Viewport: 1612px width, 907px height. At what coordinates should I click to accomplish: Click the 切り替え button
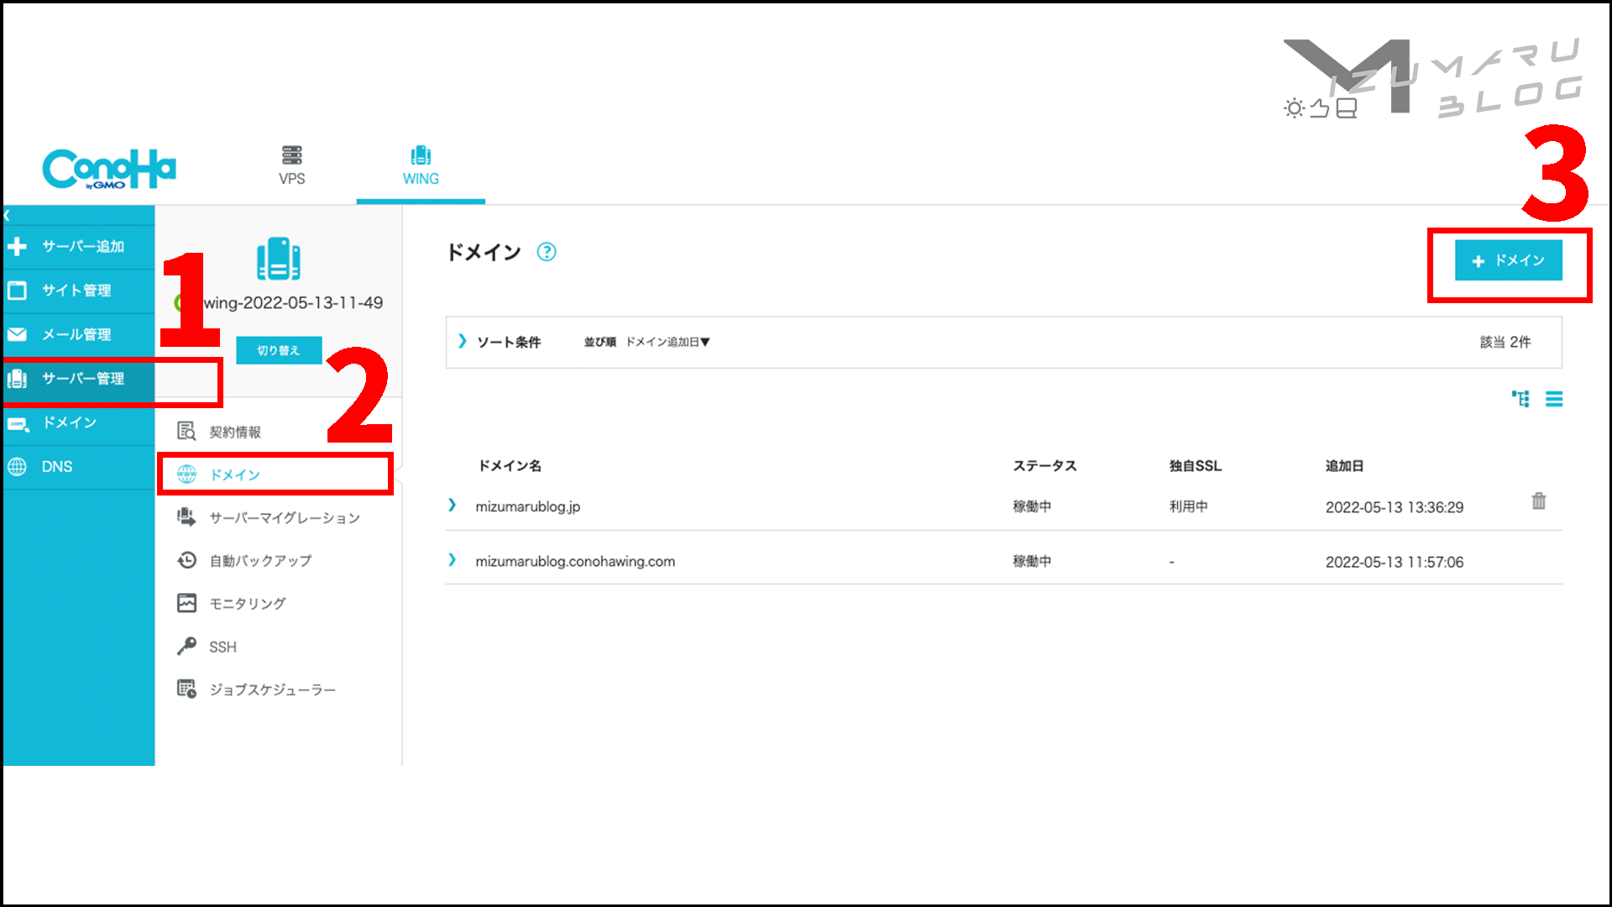279,350
